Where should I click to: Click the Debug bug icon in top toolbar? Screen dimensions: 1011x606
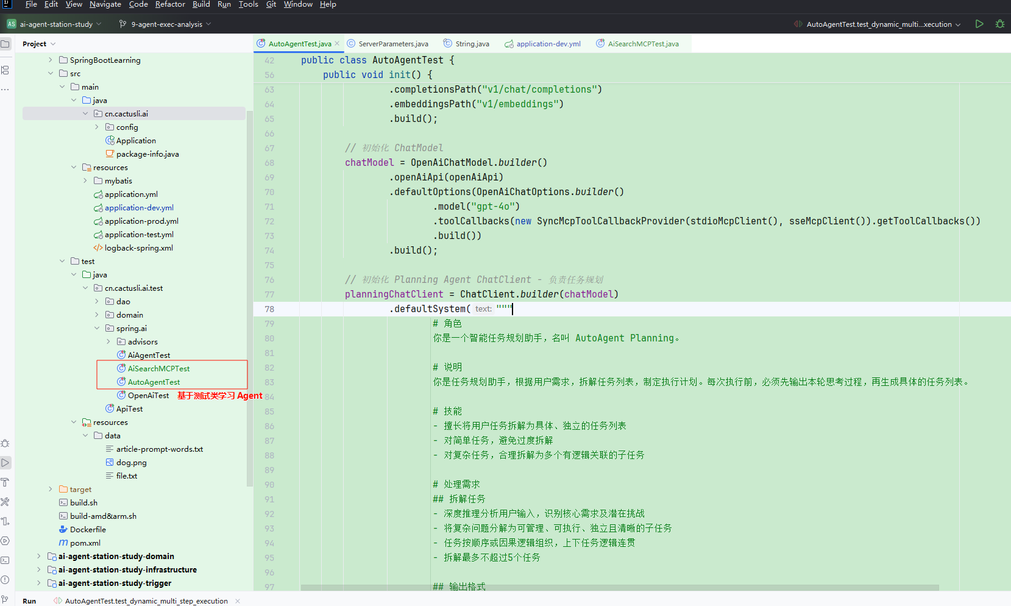[x=999, y=24]
